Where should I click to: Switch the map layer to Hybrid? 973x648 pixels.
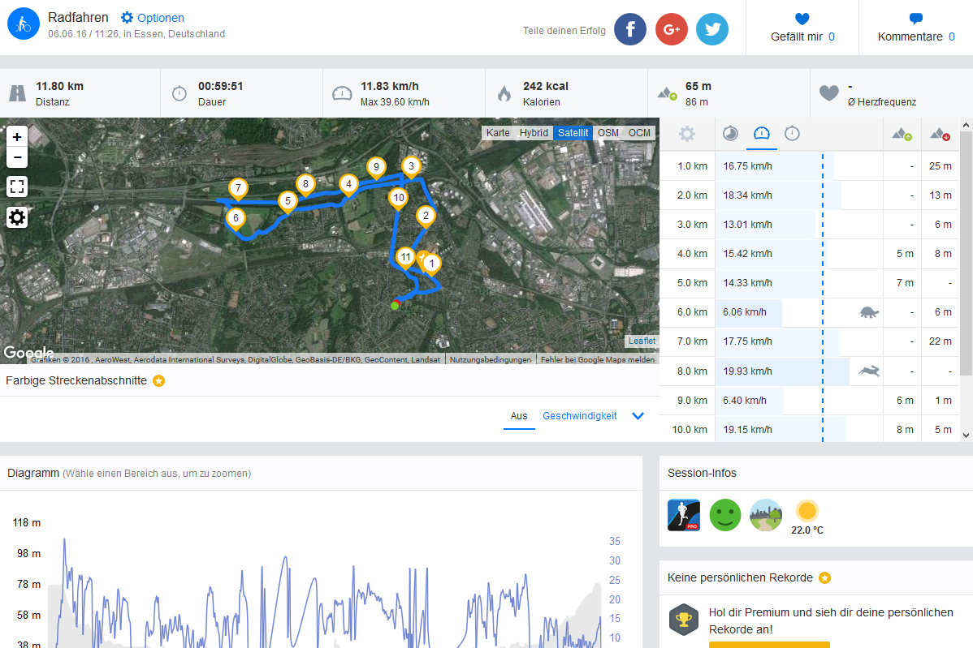coord(534,132)
